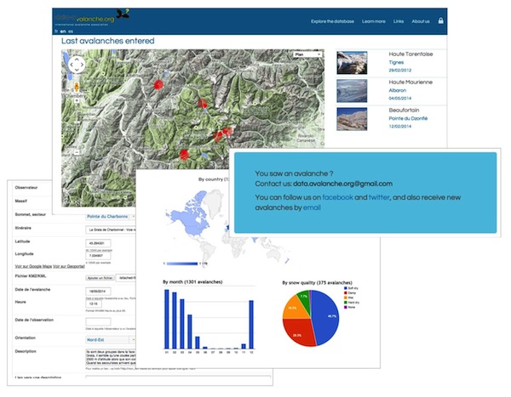Switch language to es
The width and height of the screenshot is (511, 397).
pyautogui.click(x=71, y=31)
